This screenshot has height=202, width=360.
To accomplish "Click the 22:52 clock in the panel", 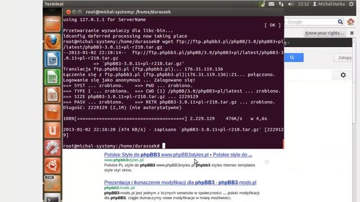I will pos(303,4).
